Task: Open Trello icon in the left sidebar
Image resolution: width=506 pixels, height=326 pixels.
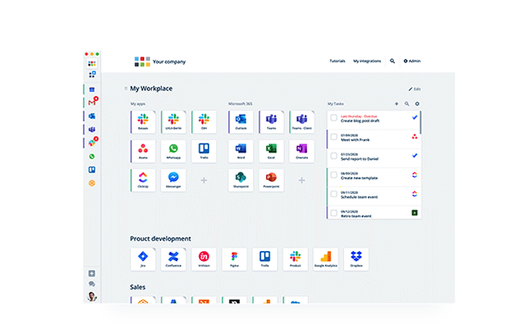Action: [92, 169]
